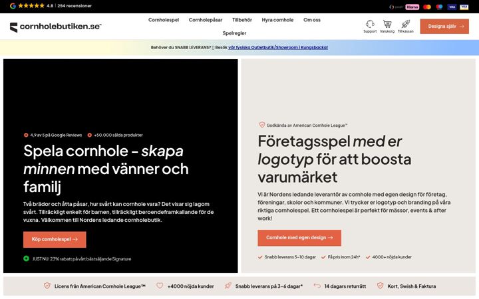Click the Mastercard payment icon
Viewport: 479px width, 299px height.
[x=427, y=7]
